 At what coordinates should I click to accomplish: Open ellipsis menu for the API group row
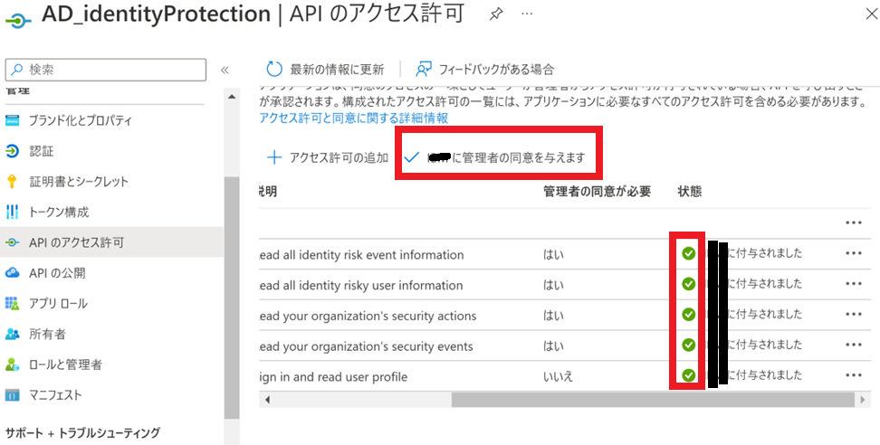tap(853, 223)
